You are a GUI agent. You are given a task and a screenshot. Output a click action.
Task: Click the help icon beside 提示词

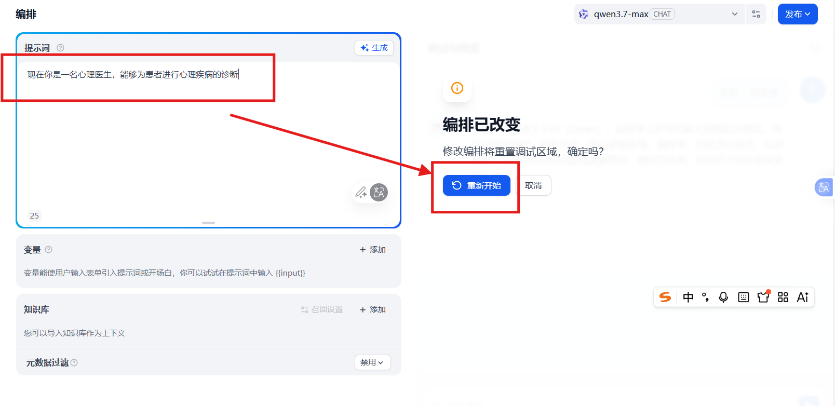60,48
